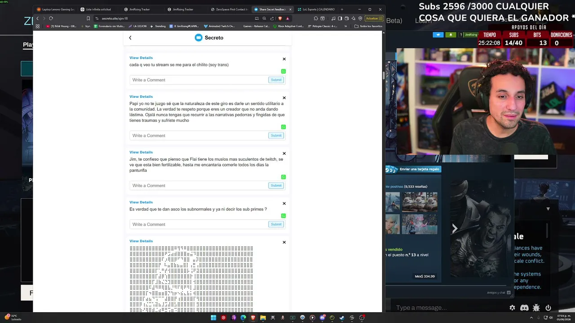The image size is (575, 323).
Task: Click the blue megaphone button in chat header
Action: [438, 35]
